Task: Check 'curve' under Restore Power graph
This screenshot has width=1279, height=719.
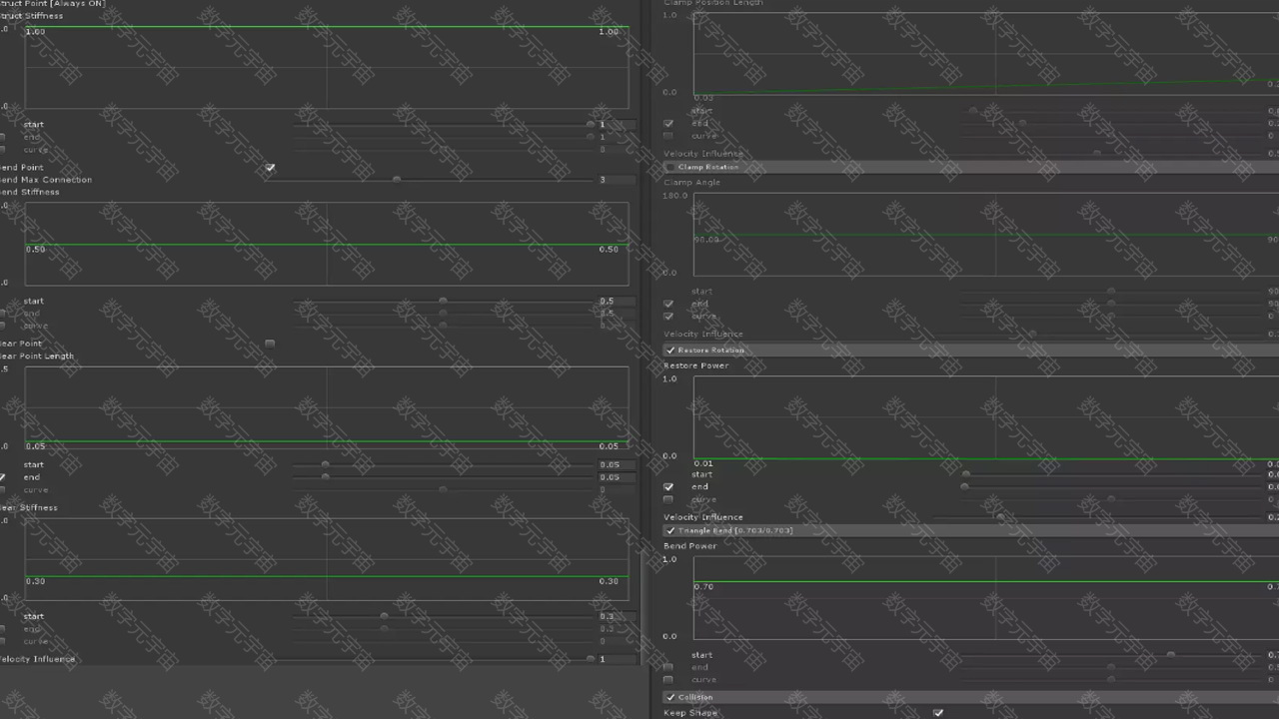Action: pos(668,499)
